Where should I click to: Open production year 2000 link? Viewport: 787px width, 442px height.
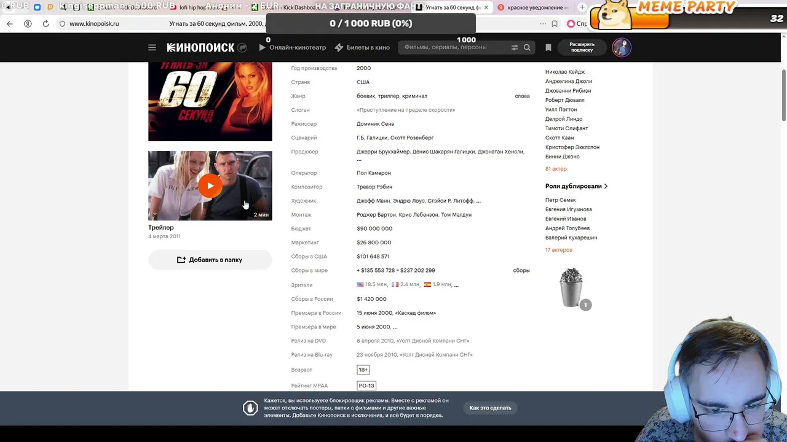coord(363,68)
